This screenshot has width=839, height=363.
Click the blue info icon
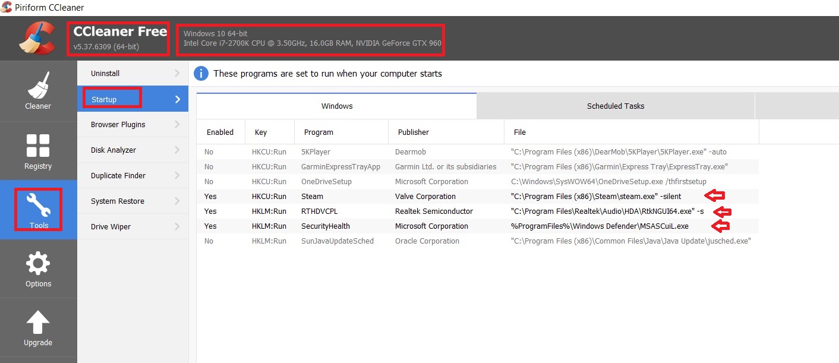click(201, 74)
